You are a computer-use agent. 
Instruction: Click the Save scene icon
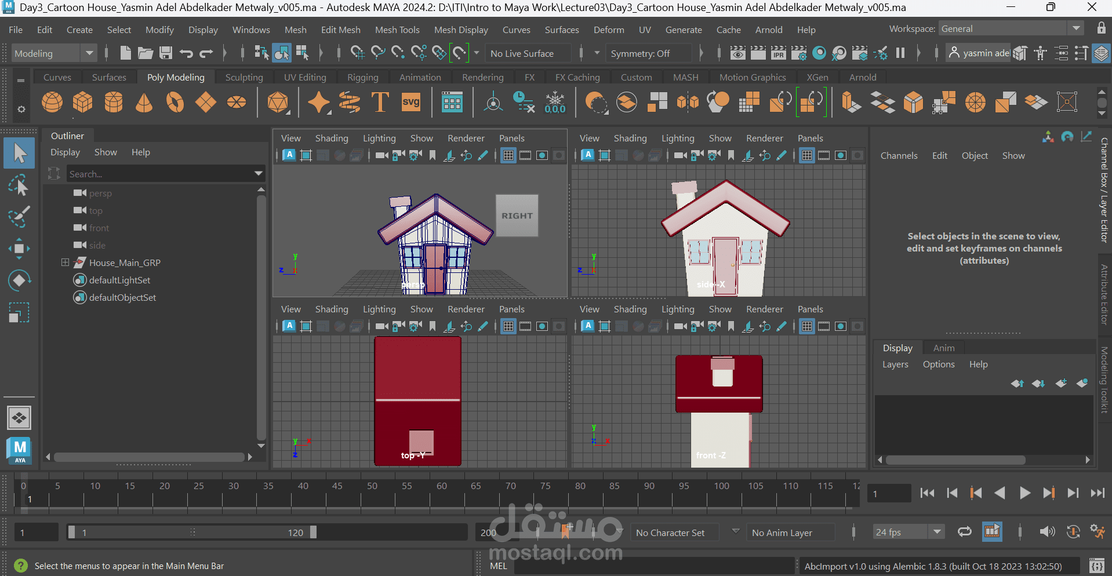(166, 53)
